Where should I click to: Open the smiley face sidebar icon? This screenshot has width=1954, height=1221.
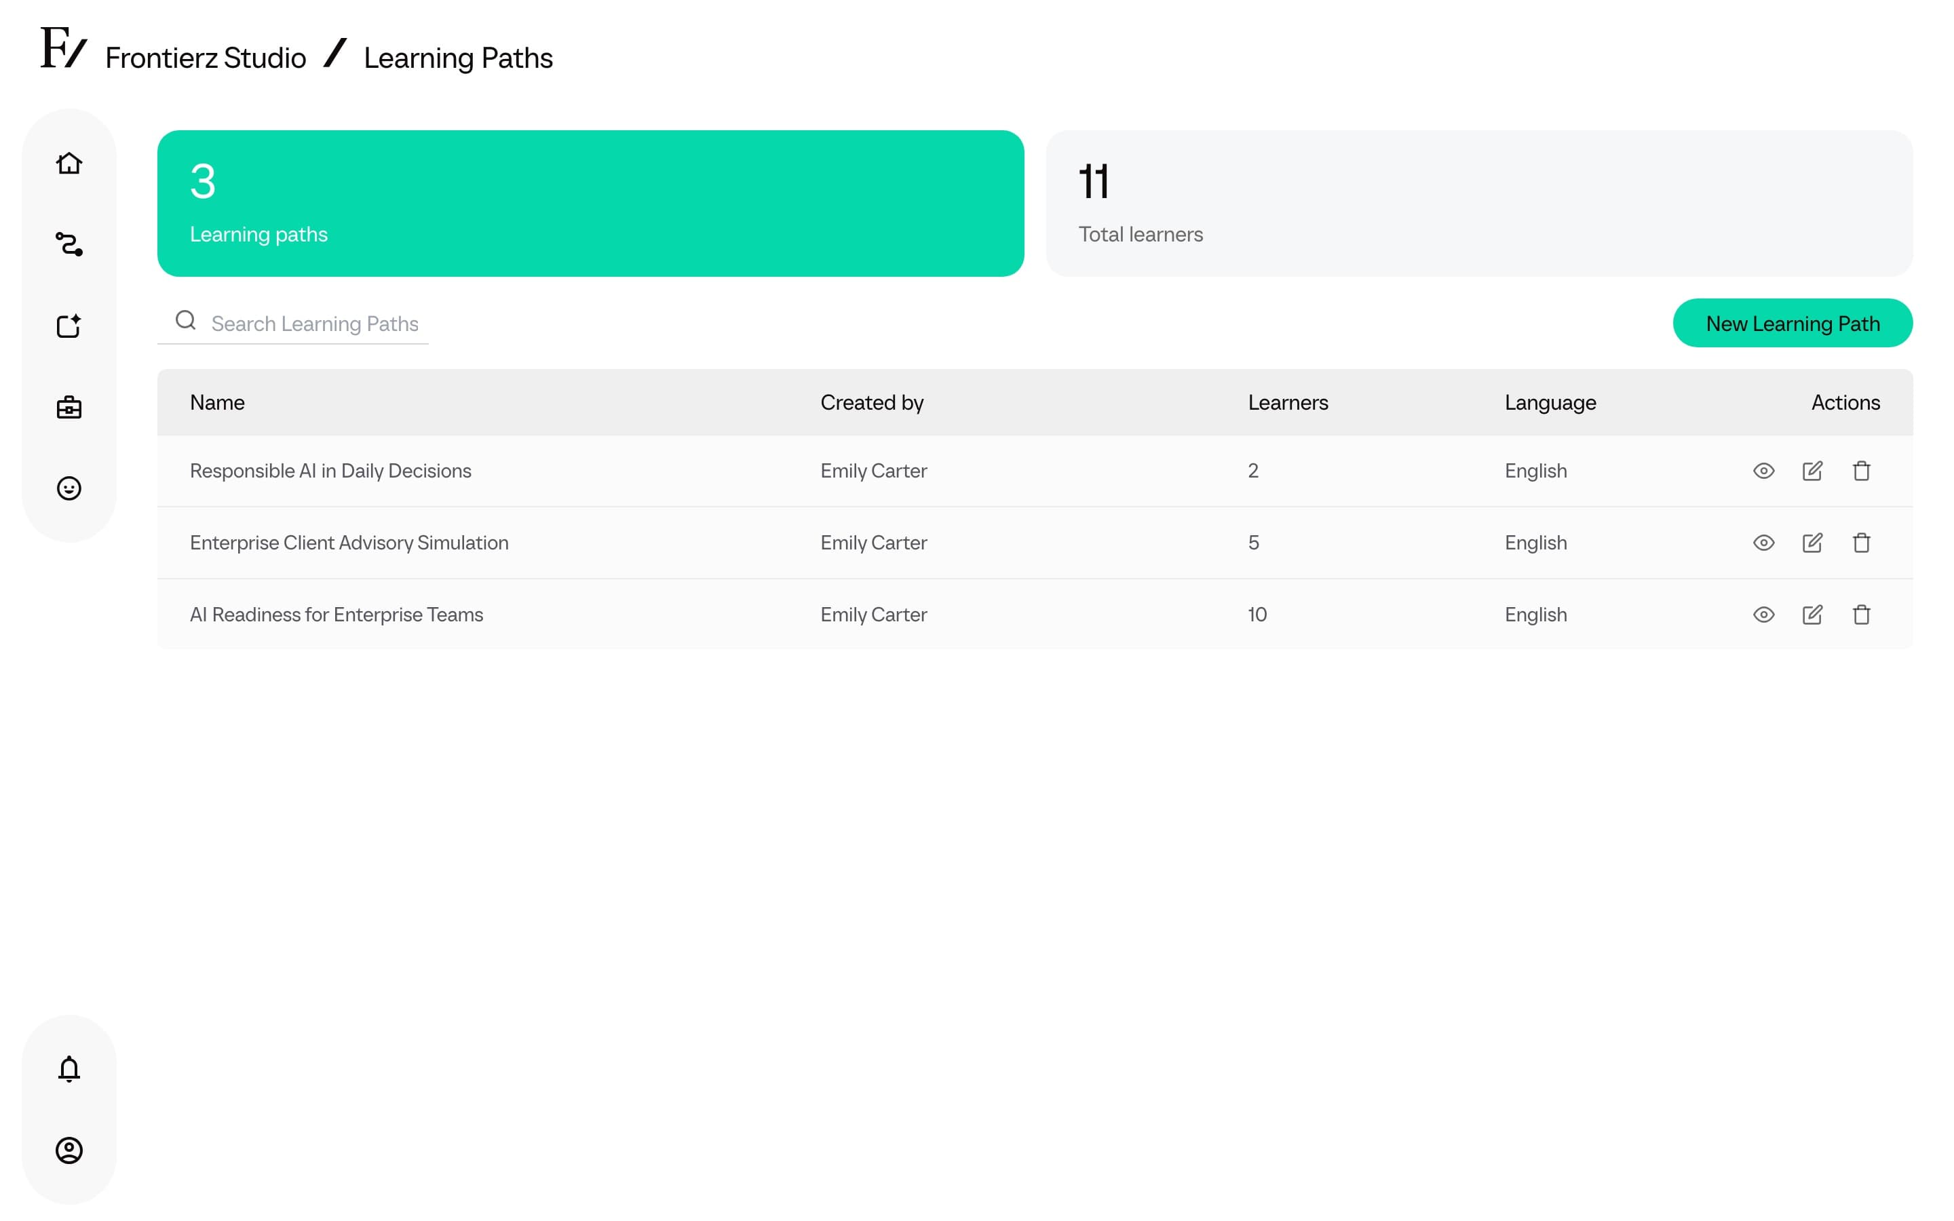pos(69,488)
